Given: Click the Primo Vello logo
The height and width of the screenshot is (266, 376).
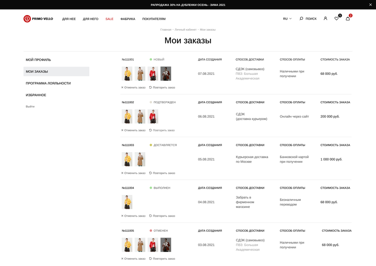Looking at the screenshot, I should 38,19.
